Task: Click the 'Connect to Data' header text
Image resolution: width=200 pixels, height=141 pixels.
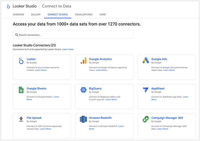Action: click(57, 6)
